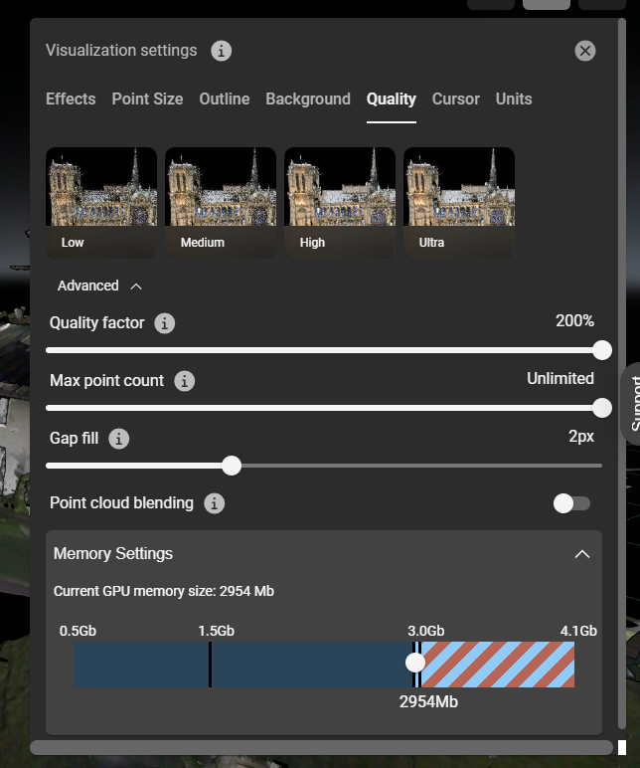This screenshot has height=768, width=640.
Task: Click info icon next to Visualization settings
Action: pos(222,51)
